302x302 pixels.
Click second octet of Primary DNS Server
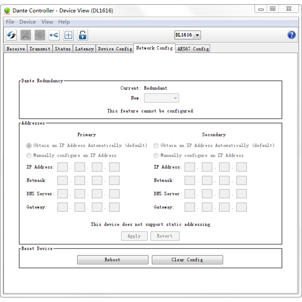[x=80, y=194]
